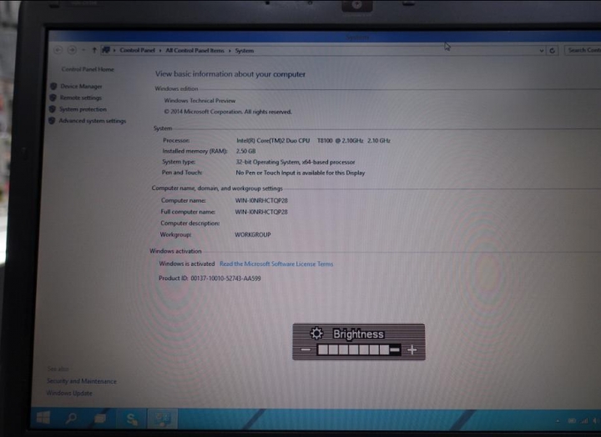Click the Brightness level bar

pos(359,349)
